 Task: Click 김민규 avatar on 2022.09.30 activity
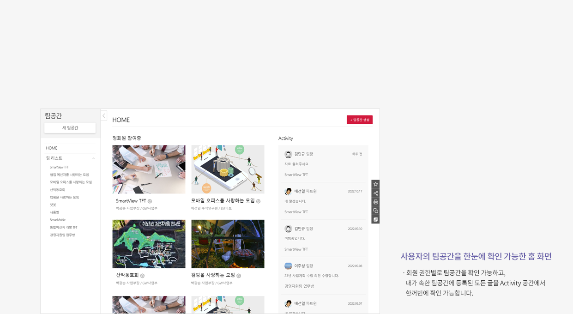tap(288, 229)
